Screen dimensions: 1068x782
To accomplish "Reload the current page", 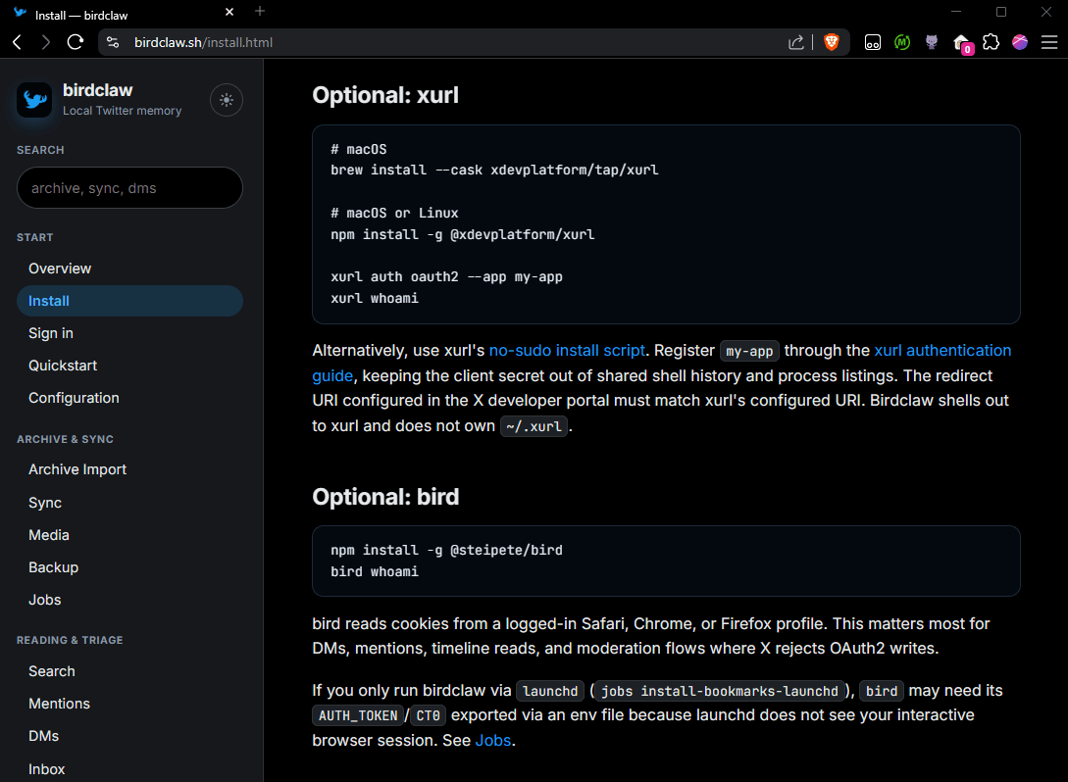I will [75, 42].
